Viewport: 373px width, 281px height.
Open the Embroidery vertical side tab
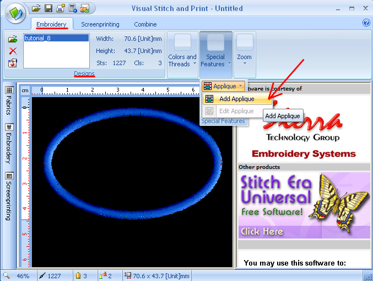click(9, 143)
